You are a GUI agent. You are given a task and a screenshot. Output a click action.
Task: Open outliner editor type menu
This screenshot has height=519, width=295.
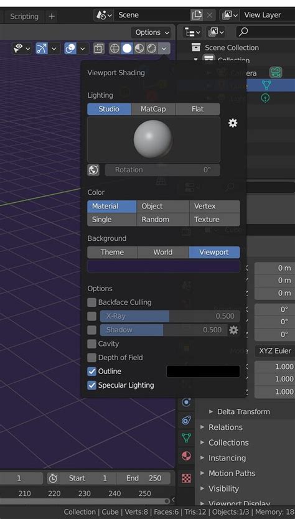click(193, 32)
